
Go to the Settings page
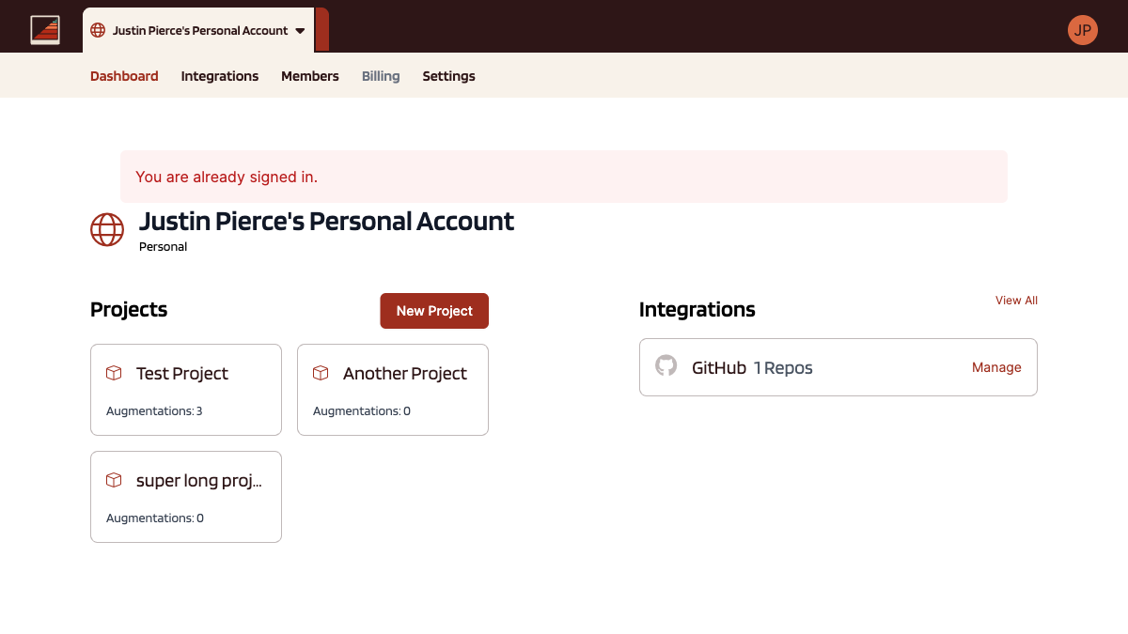pyautogui.click(x=448, y=76)
